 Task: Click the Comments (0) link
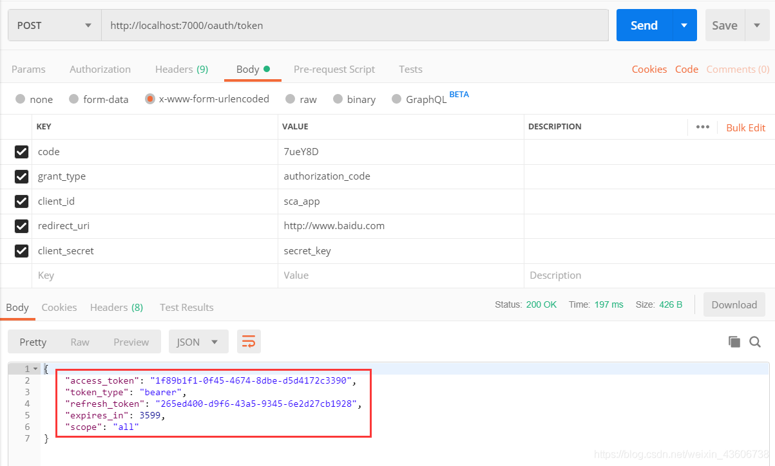tap(738, 69)
